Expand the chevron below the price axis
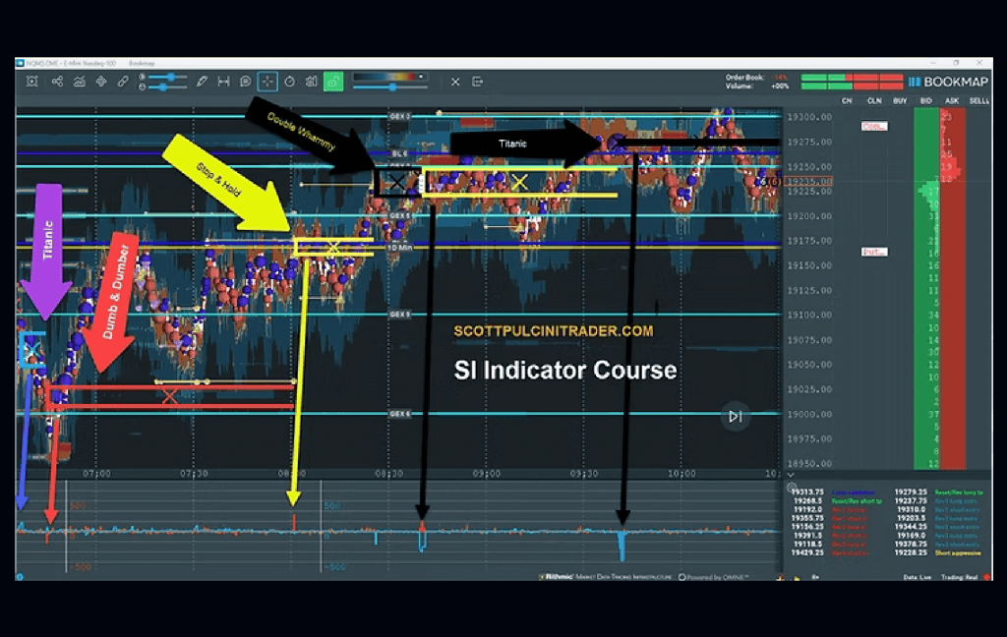This screenshot has height=637, width=1007. coord(791,475)
